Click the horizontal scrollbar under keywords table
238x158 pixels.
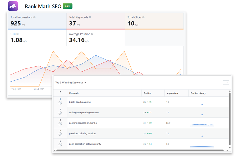(x=140, y=150)
